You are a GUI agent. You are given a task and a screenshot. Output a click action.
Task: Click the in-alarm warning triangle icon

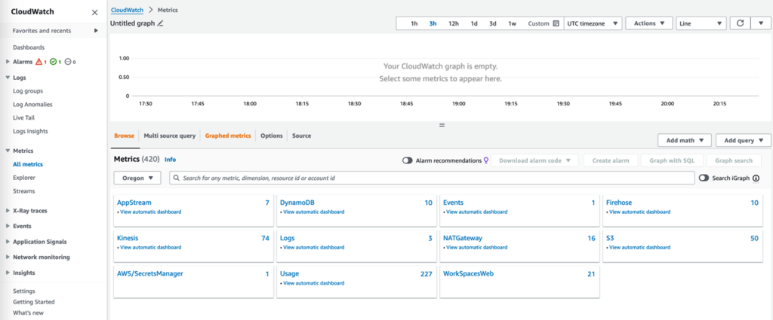point(39,62)
